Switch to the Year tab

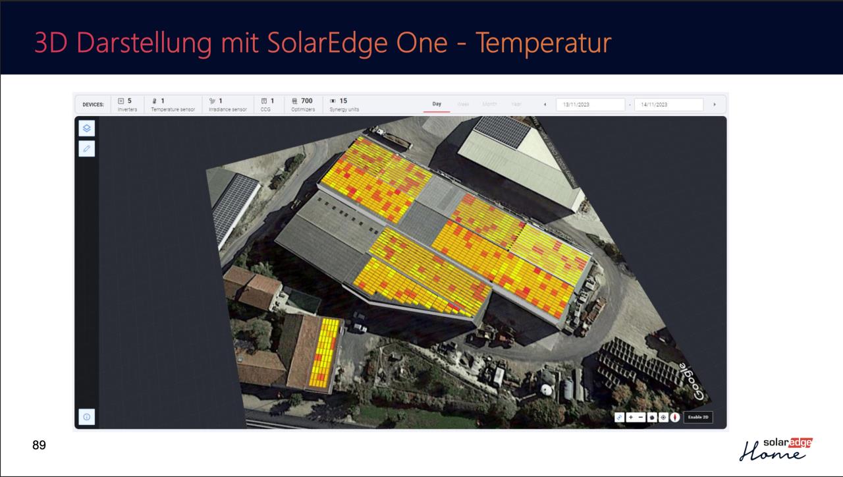(515, 104)
